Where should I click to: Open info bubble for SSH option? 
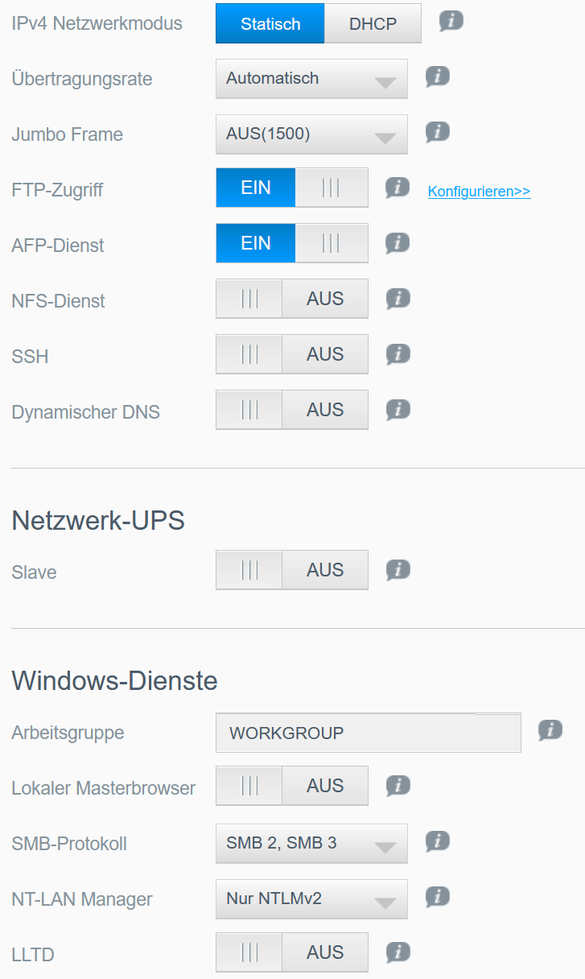398,353
